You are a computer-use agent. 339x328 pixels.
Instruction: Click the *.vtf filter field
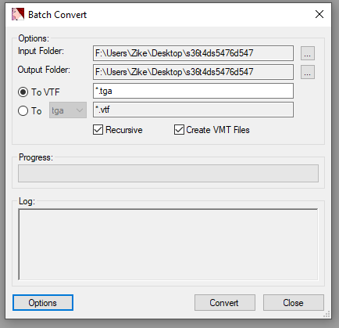[x=193, y=110]
